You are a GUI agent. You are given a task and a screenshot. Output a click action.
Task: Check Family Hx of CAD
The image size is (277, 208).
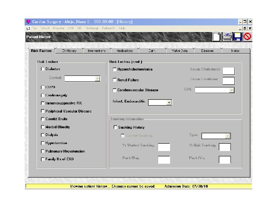click(43, 159)
